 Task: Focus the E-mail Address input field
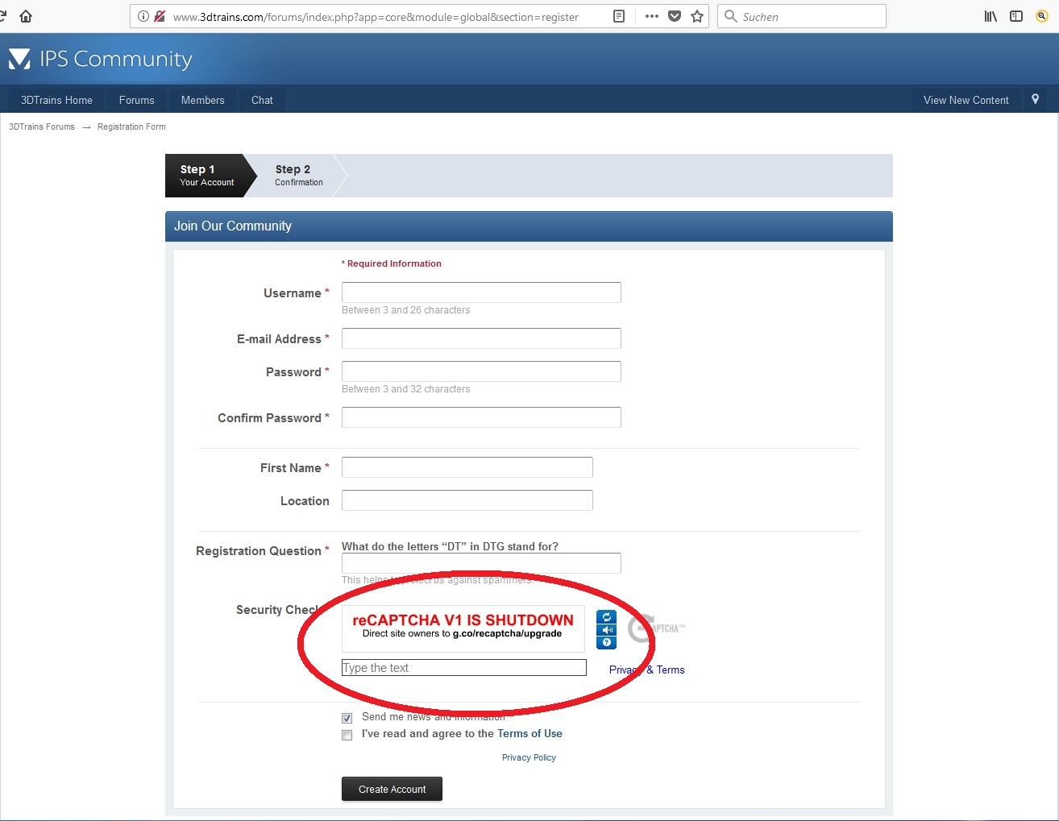[481, 338]
